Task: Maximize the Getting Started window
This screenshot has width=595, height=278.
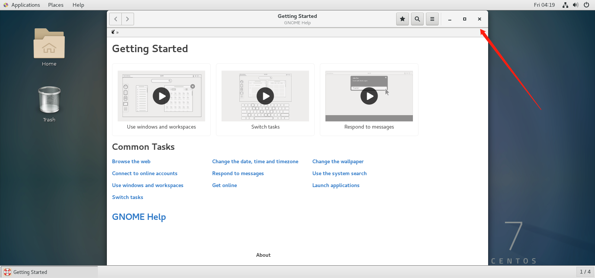Action: pyautogui.click(x=465, y=19)
